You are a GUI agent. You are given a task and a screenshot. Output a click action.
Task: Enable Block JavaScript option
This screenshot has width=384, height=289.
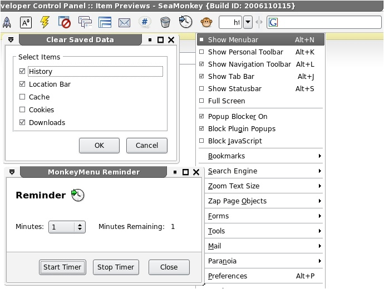tap(260, 141)
